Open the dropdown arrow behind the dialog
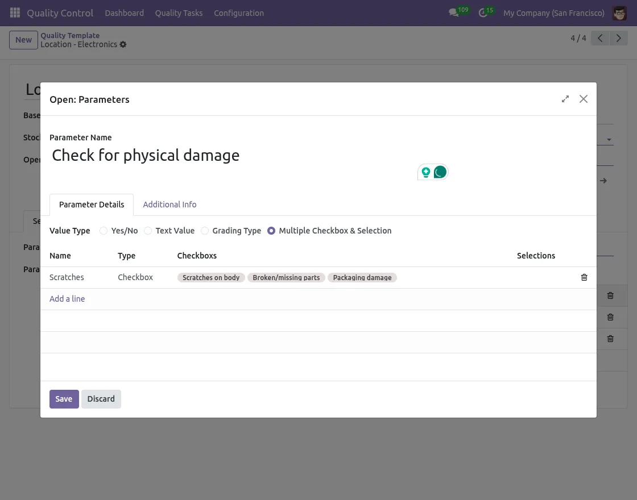 (609, 139)
